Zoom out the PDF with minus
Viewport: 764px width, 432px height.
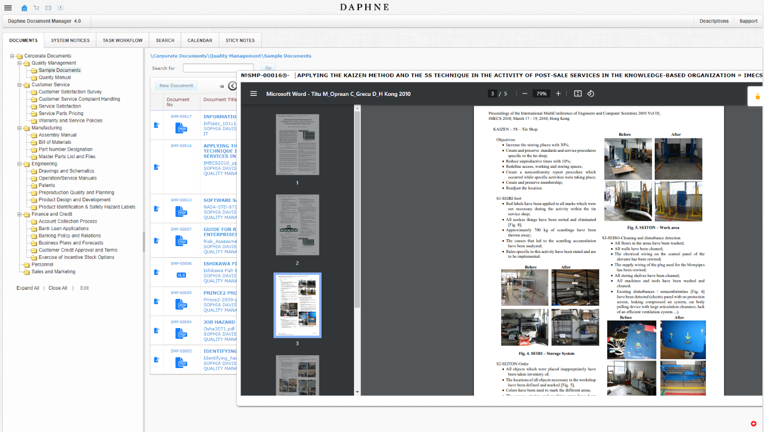coord(525,94)
